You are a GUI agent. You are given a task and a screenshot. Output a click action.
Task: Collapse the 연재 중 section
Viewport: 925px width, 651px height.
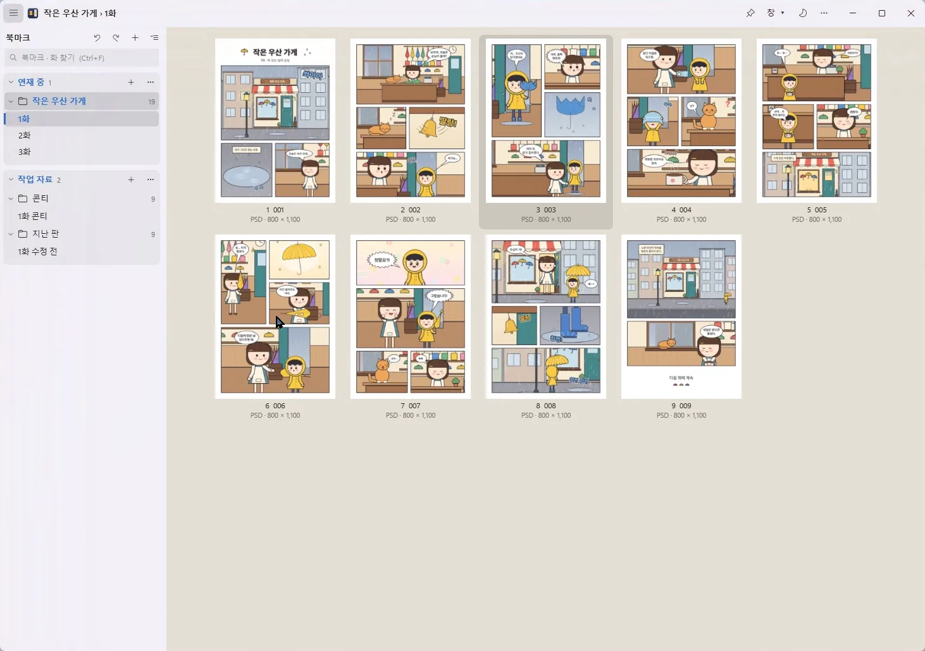(x=11, y=82)
